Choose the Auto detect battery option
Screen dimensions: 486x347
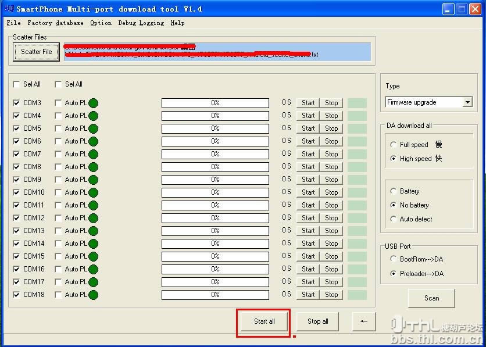pyautogui.click(x=394, y=219)
